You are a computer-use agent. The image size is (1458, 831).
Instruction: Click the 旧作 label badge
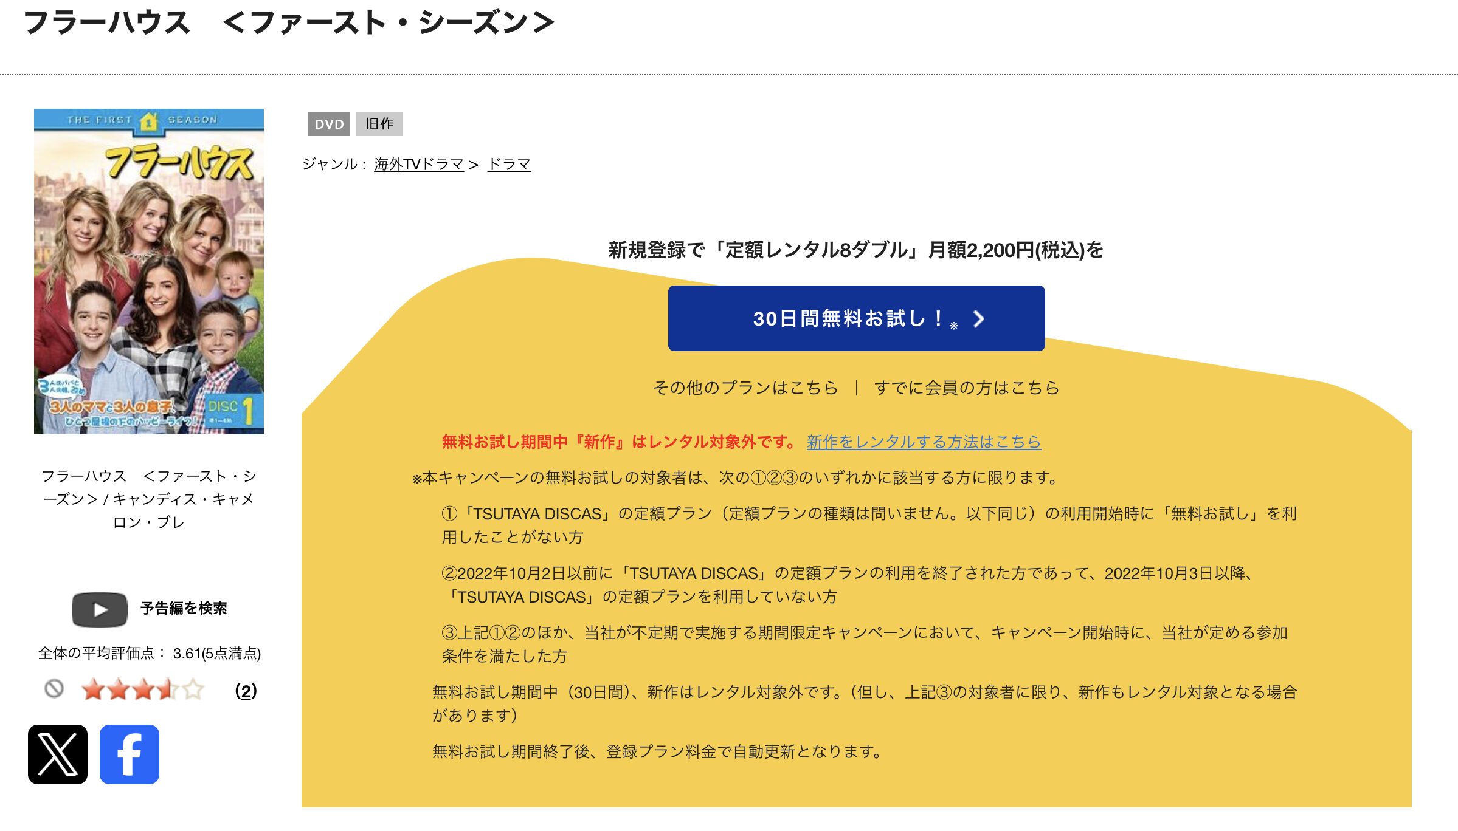tap(379, 124)
